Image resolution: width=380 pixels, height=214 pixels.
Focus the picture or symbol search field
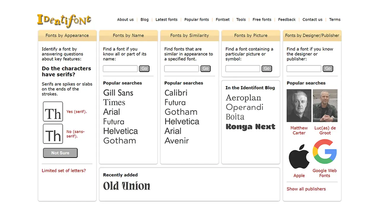point(243,69)
